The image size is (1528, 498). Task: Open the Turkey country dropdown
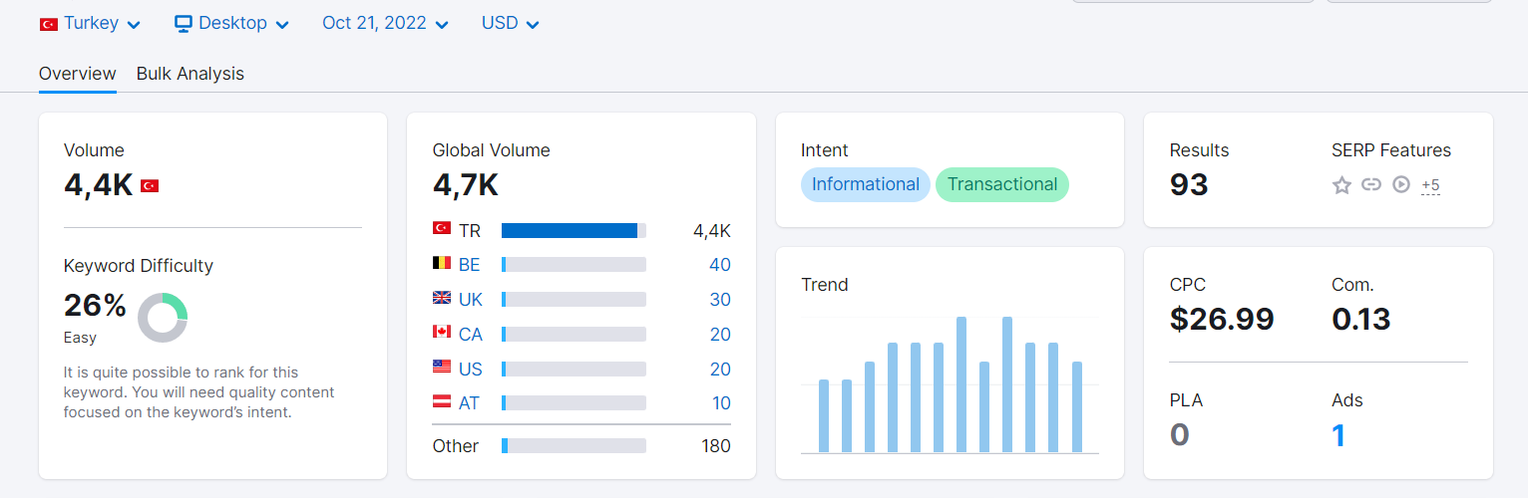[90, 23]
